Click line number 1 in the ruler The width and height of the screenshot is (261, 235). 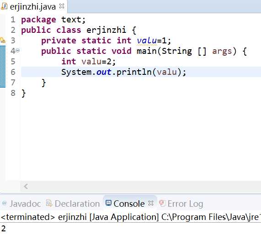click(13, 20)
